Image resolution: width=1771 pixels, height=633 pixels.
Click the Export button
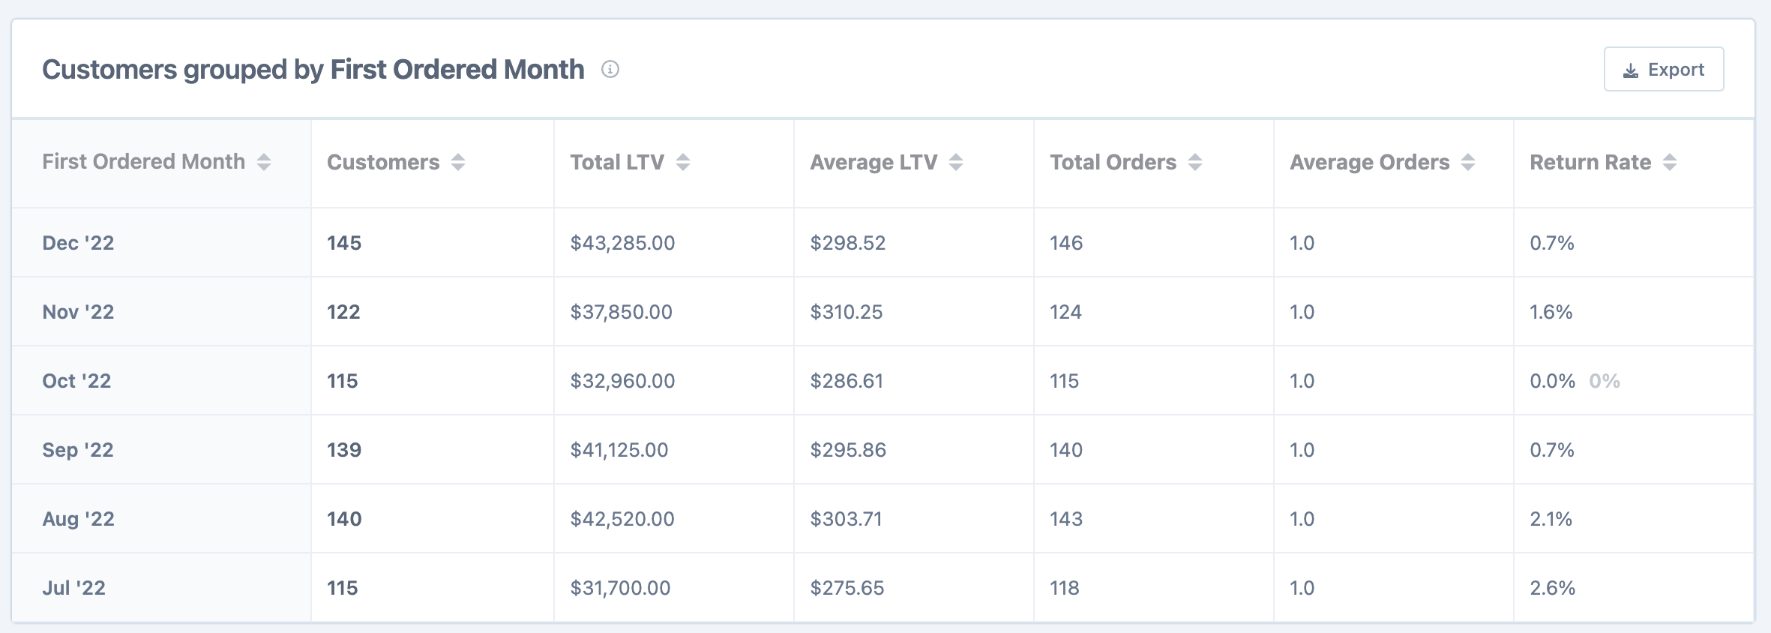pyautogui.click(x=1663, y=70)
